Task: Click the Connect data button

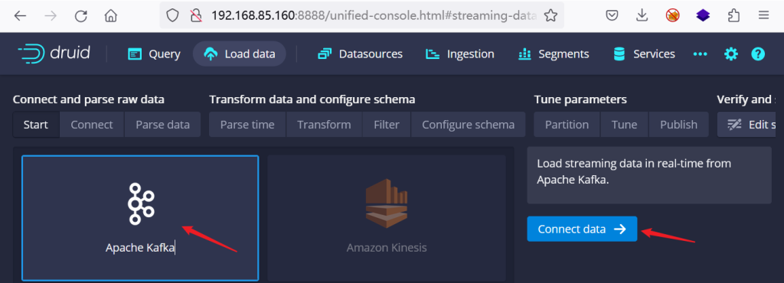Action: tap(582, 229)
